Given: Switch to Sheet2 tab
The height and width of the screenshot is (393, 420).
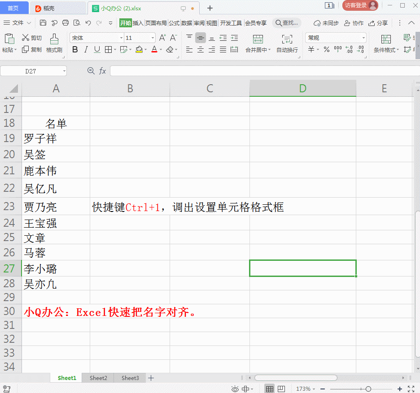Looking at the screenshot, I should 98,378.
